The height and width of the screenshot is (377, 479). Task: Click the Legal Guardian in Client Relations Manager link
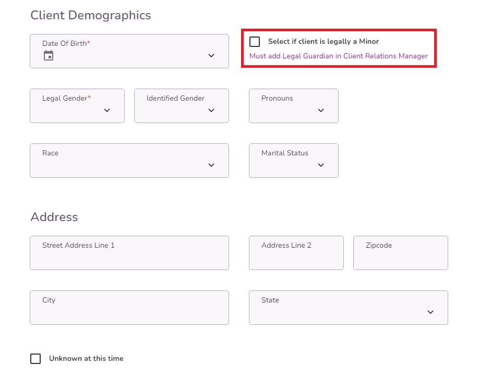tap(339, 56)
